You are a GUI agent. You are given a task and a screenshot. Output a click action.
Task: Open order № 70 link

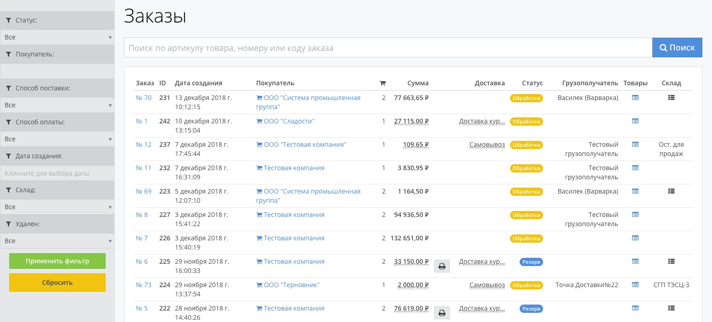pos(143,98)
